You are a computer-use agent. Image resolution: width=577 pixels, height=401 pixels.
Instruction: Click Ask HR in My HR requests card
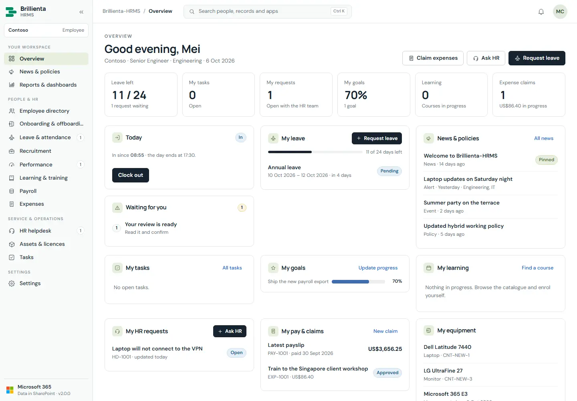230,331
